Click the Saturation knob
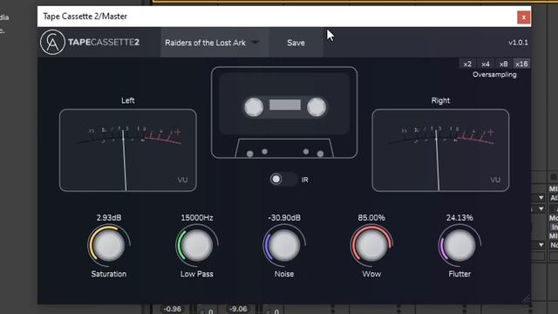Image resolution: width=558 pixels, height=314 pixels. click(x=109, y=245)
